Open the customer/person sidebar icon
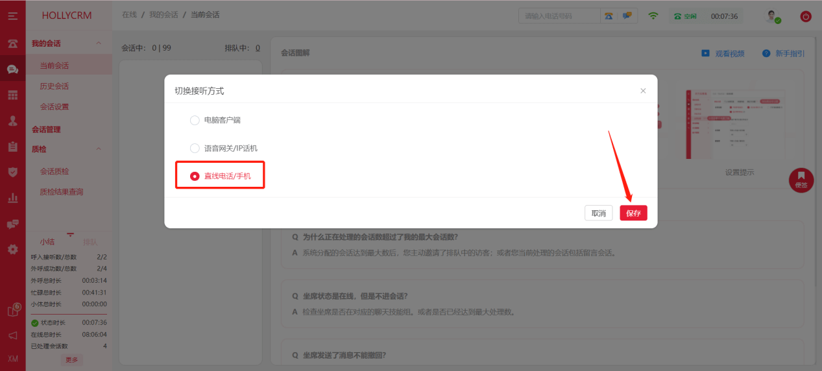 (x=12, y=121)
